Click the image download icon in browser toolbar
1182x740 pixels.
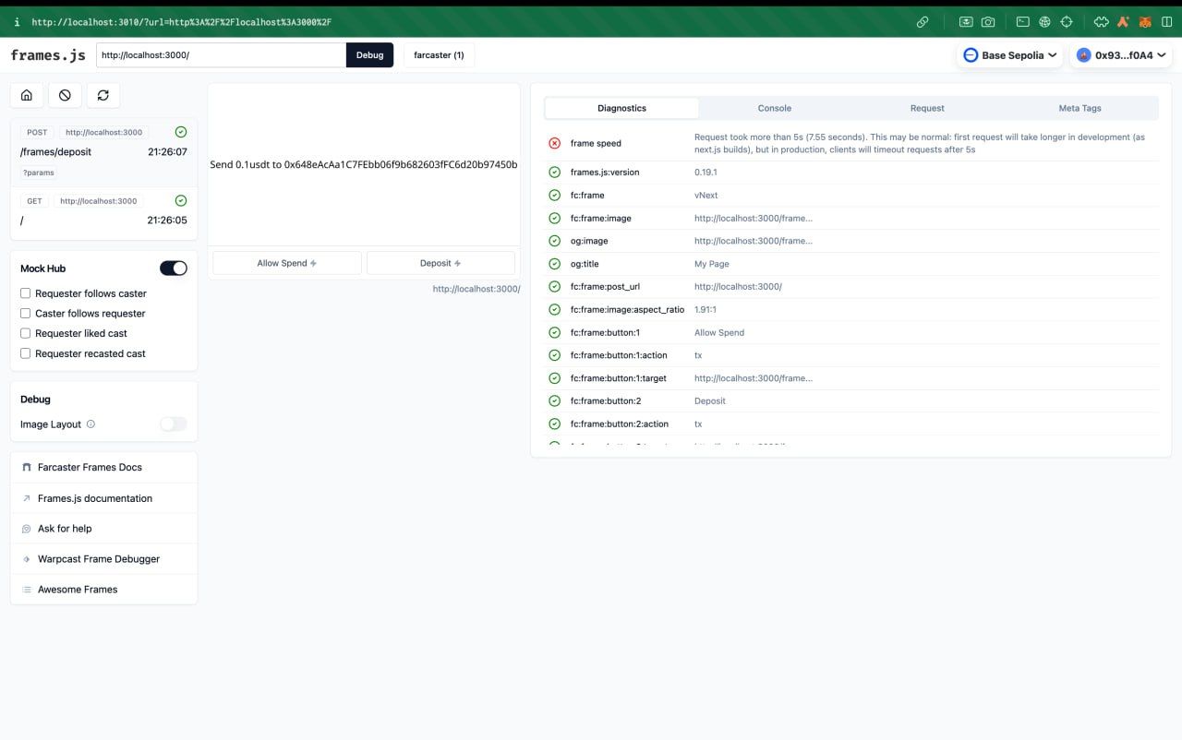pyautogui.click(x=966, y=21)
